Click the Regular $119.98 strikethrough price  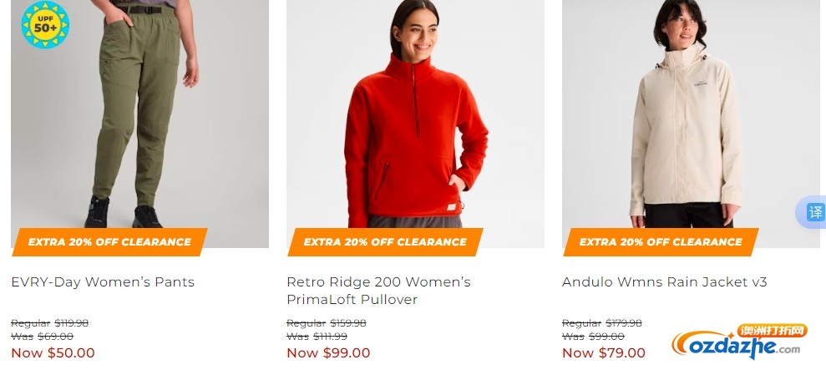[x=50, y=323]
